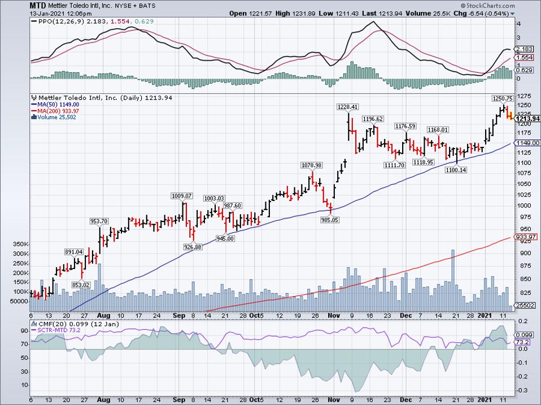Screen dimensions: 541x405
Task: Select the Low 1211.43 value
Action: click(x=338, y=14)
